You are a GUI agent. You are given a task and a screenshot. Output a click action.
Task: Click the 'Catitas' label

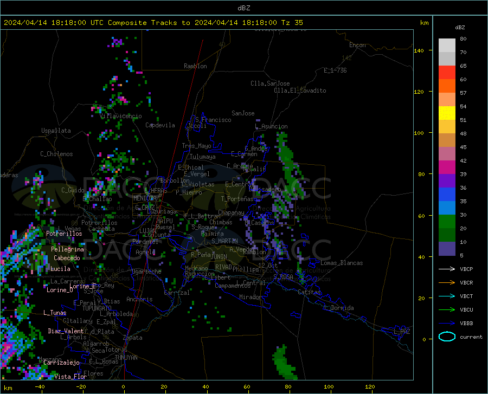(x=309, y=292)
